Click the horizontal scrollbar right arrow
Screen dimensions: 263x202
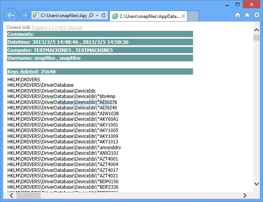click(x=245, y=195)
